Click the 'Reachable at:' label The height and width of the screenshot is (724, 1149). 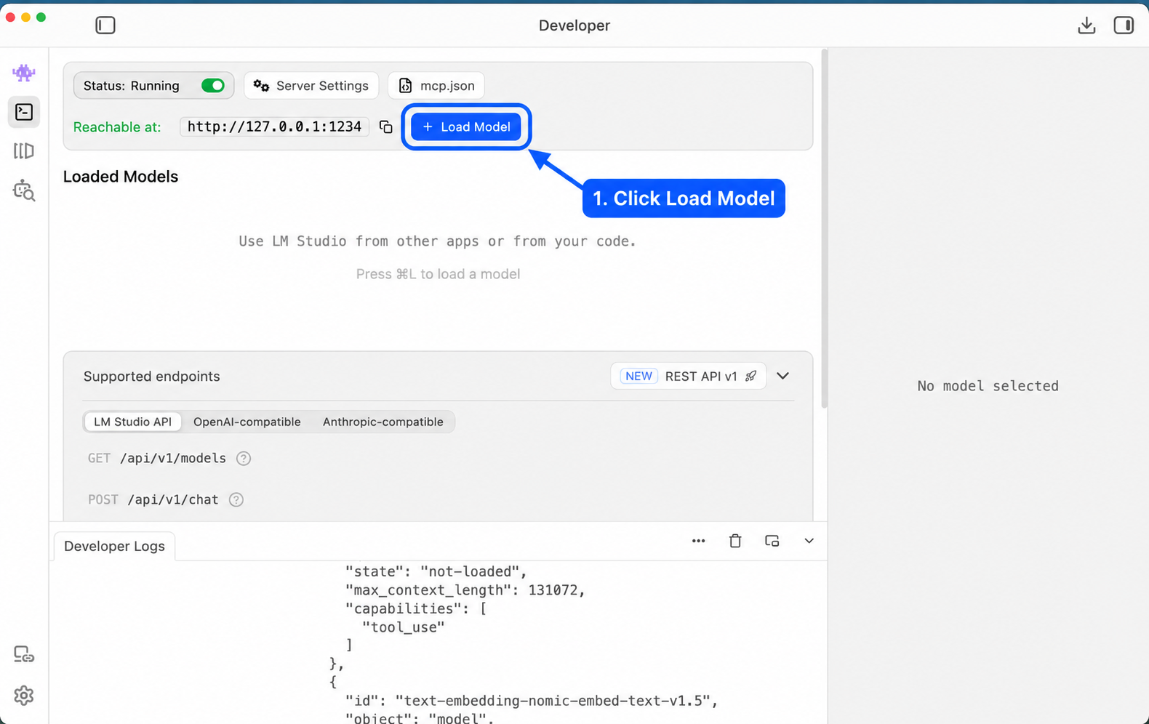tap(117, 127)
